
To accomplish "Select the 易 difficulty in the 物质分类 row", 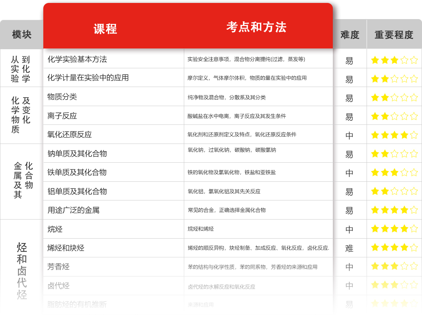I will pyautogui.click(x=349, y=98).
